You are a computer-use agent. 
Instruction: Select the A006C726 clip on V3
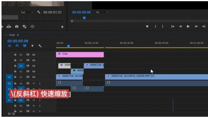pyautogui.click(x=94, y=66)
